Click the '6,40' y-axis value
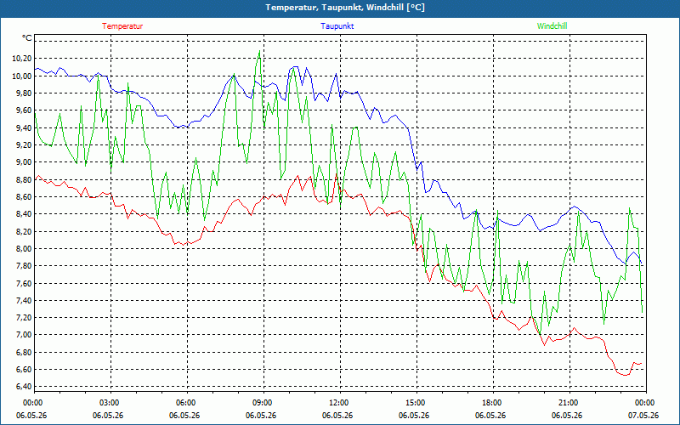Screen dimensions: 680x425 [25, 387]
